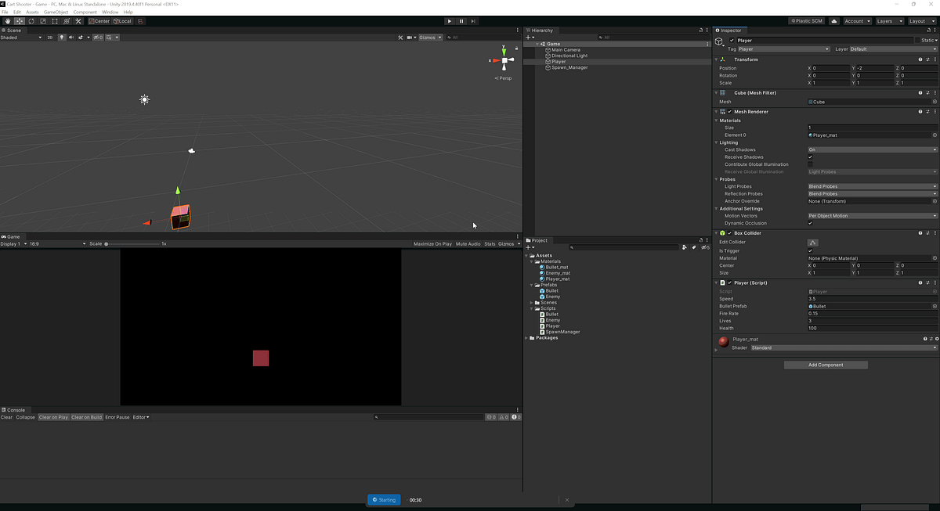
Task: Click the Add Component button
Action: pos(825,365)
